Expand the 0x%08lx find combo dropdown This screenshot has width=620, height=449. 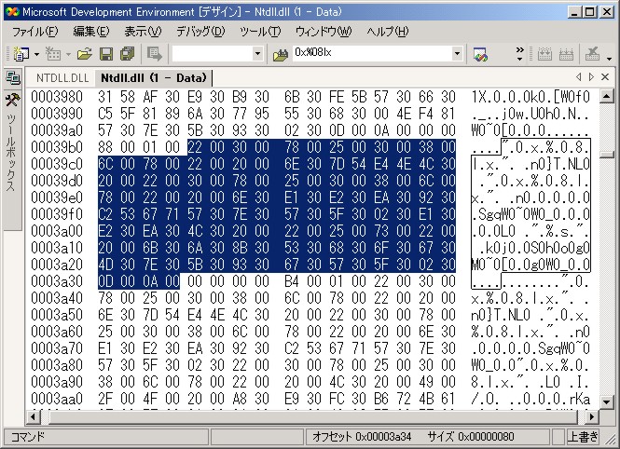tap(457, 53)
